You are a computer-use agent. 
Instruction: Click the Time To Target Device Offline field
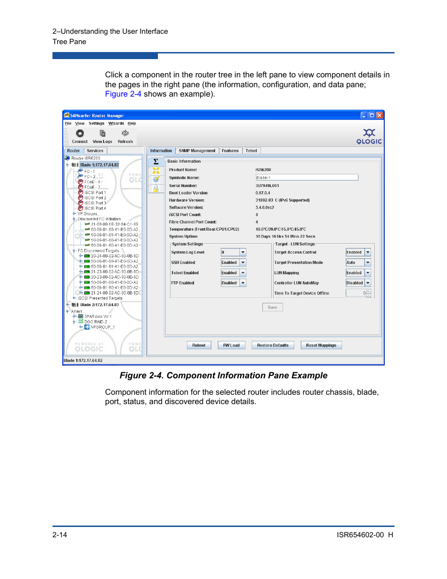(356, 293)
